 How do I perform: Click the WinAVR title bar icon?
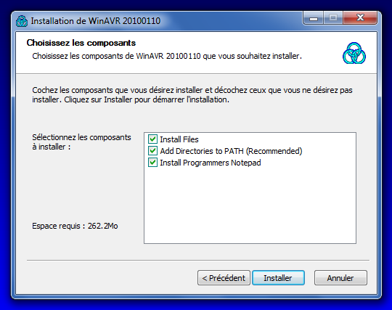coord(22,21)
